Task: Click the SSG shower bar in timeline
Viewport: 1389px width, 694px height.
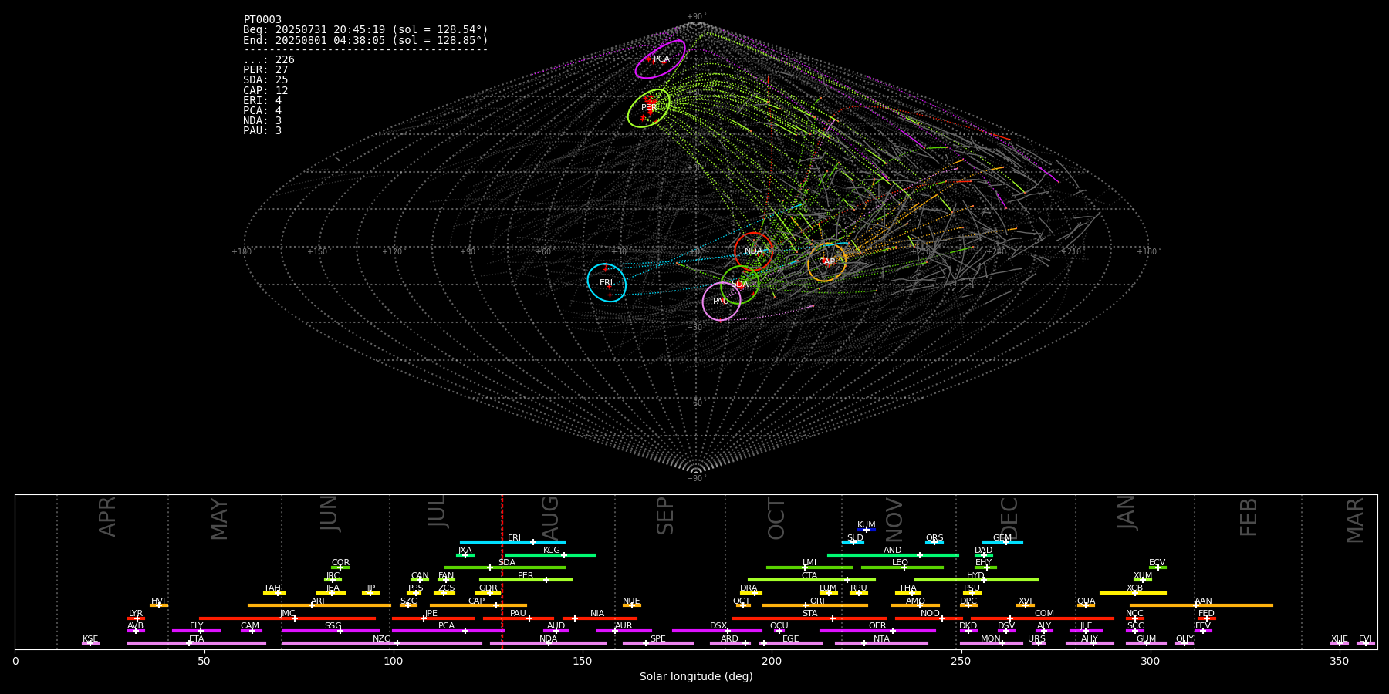Action: coord(331,631)
